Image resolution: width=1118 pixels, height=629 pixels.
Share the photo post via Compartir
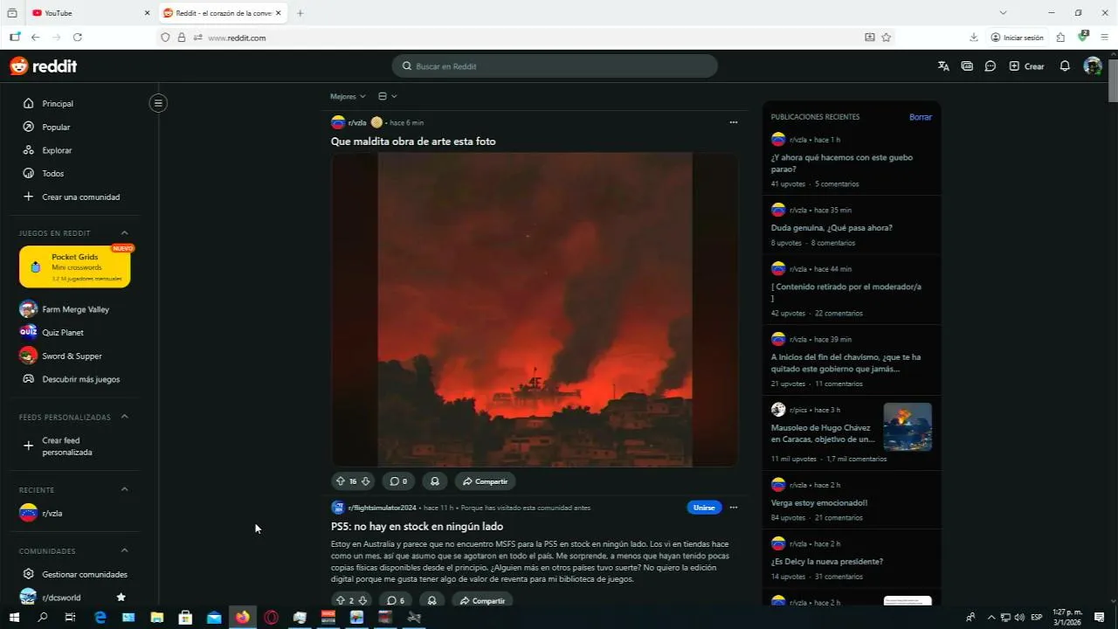485,481
